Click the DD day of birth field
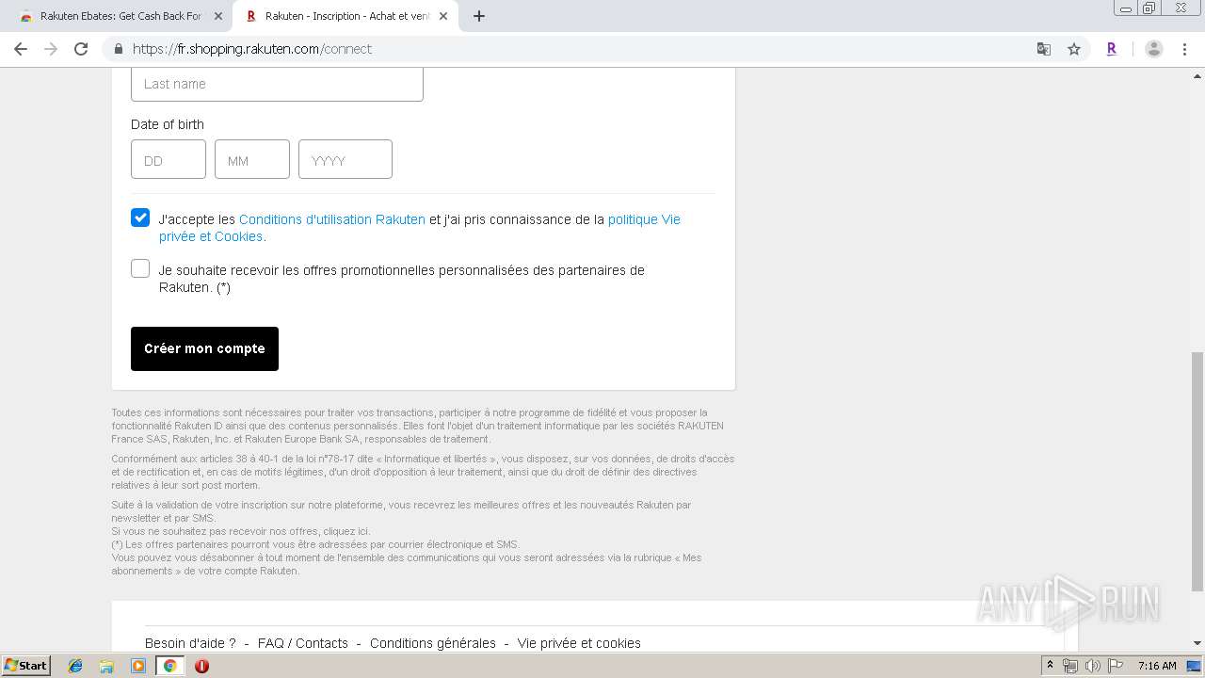The height and width of the screenshot is (678, 1205). [x=169, y=159]
